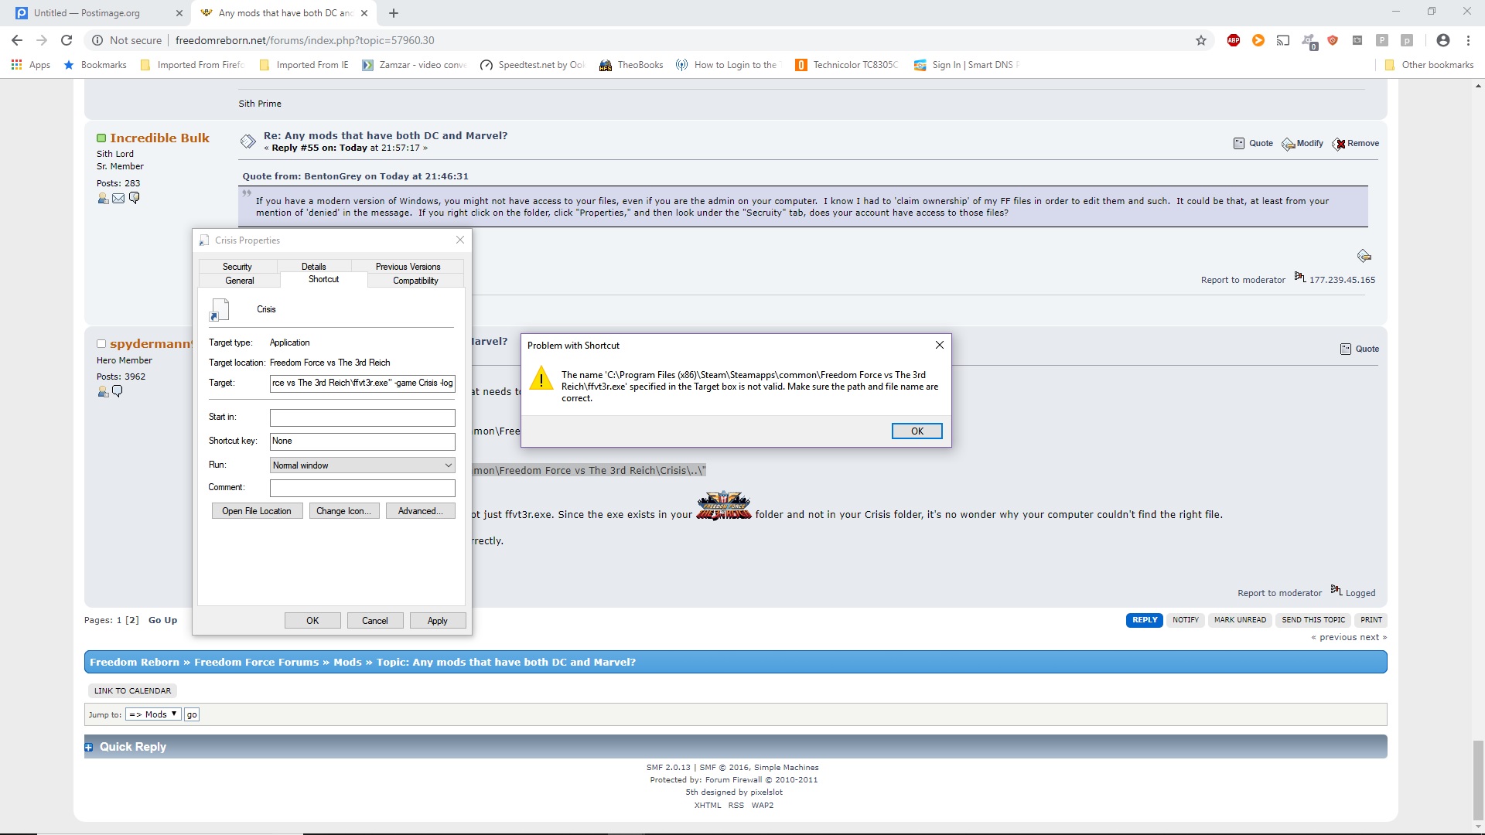
Task: Click LINK TO CALENDAR button
Action: tap(132, 691)
